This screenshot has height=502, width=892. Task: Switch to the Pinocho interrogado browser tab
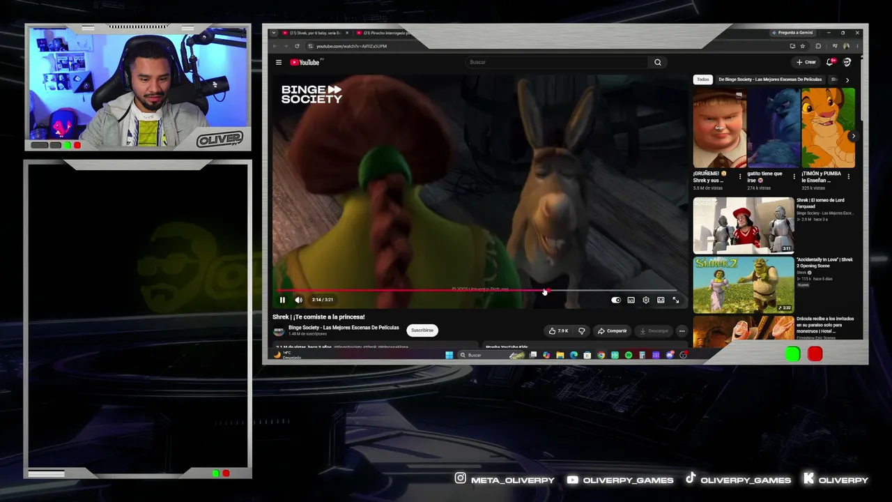[x=383, y=33]
